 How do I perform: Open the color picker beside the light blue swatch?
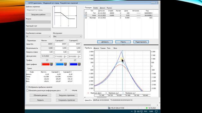click(x=65, y=64)
